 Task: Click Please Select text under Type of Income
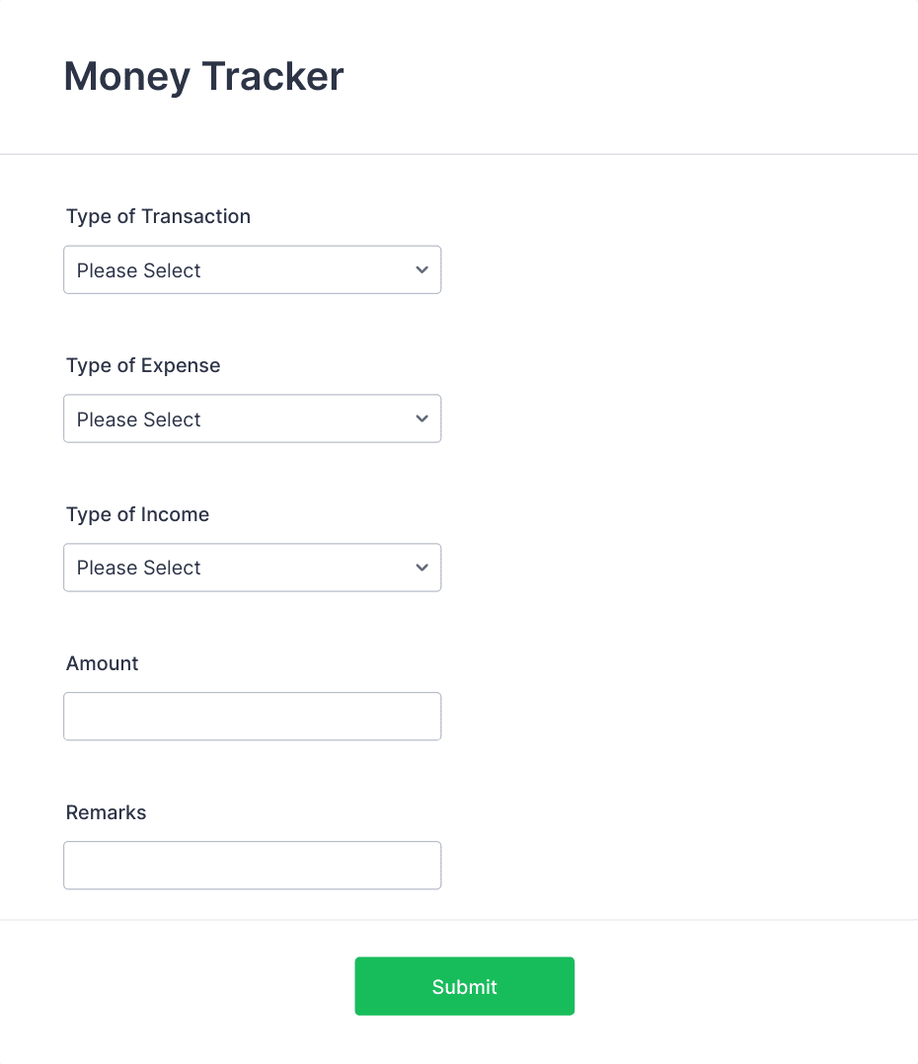coord(138,568)
